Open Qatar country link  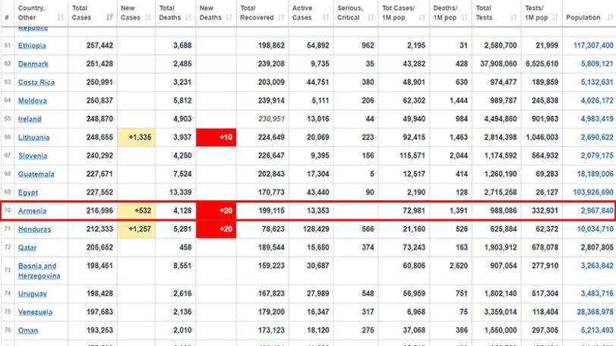pyautogui.click(x=27, y=248)
